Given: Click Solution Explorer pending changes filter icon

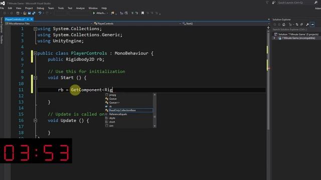Looking at the screenshot, I should pos(290,24).
